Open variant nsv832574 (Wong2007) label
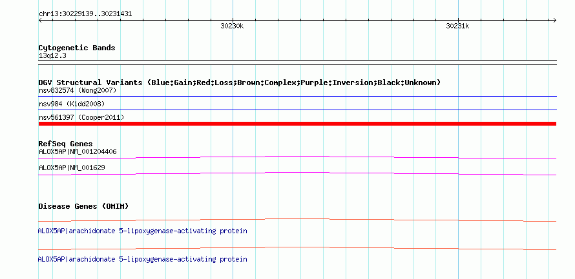Image resolution: width=575 pixels, height=279 pixels. pyautogui.click(x=78, y=90)
